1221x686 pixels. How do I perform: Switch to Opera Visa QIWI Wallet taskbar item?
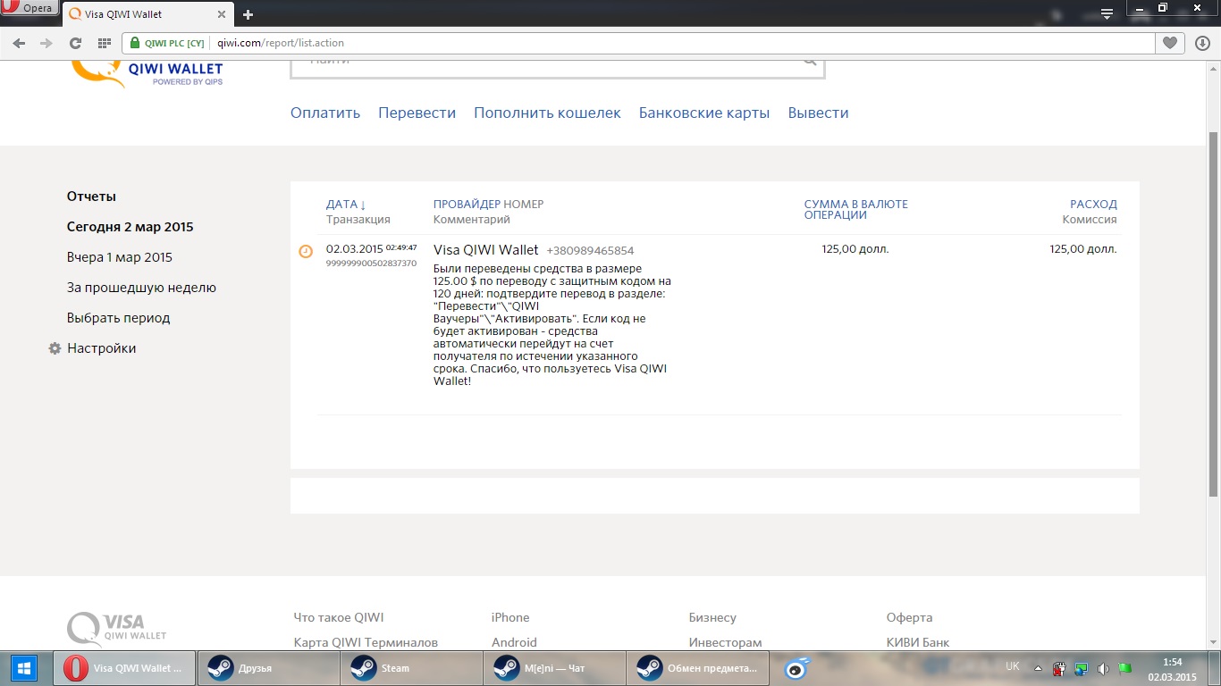click(x=123, y=668)
